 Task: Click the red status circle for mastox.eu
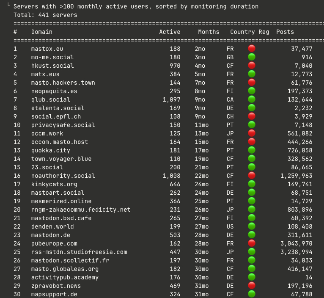pos(252,49)
